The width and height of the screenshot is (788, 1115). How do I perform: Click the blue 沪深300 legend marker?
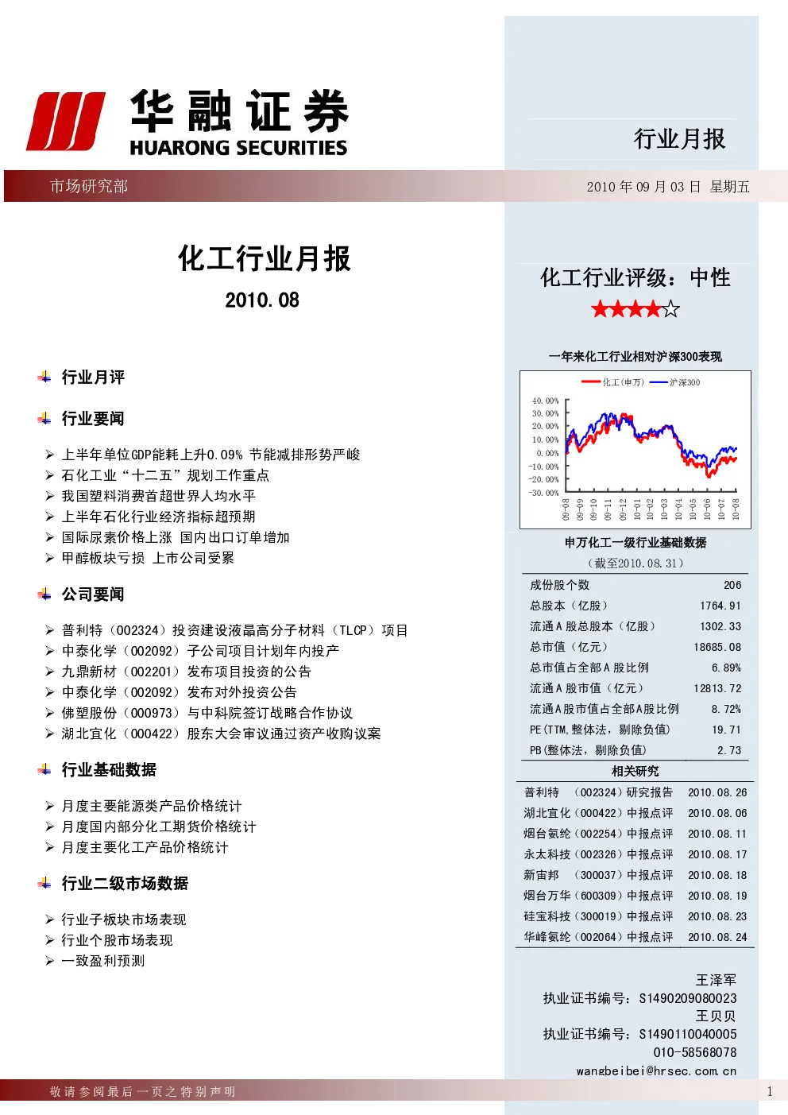[659, 382]
